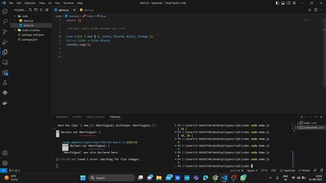
Task: Click the editor minimap preview
Action: (x=308, y=20)
